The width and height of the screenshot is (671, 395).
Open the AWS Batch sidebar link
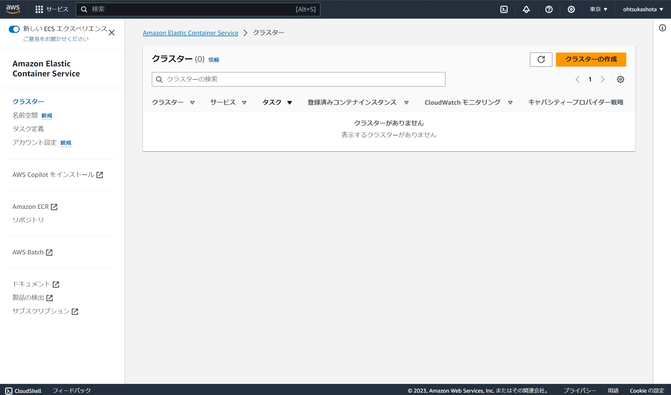click(x=28, y=252)
